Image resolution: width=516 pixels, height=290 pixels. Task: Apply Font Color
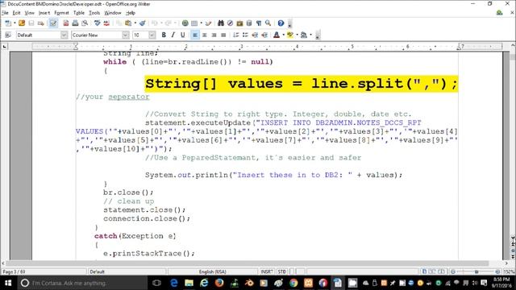(277, 35)
